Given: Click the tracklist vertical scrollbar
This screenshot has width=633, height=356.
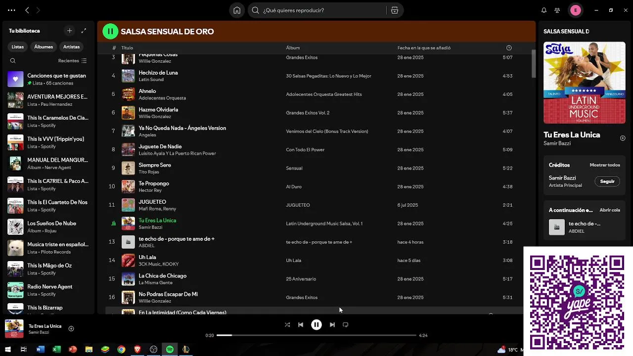Looking at the screenshot, I should (534, 64).
